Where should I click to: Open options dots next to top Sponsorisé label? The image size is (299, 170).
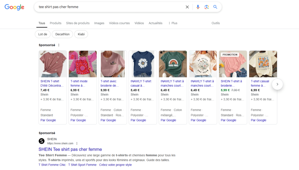tap(59, 45)
